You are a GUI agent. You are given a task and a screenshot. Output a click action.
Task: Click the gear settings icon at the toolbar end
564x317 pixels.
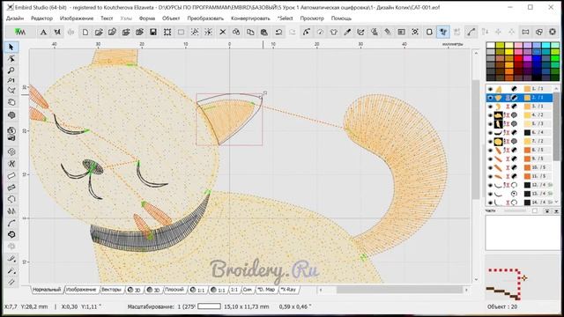[553, 32]
